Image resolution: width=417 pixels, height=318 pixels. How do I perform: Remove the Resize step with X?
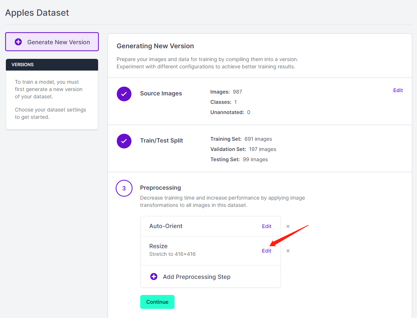(288, 251)
